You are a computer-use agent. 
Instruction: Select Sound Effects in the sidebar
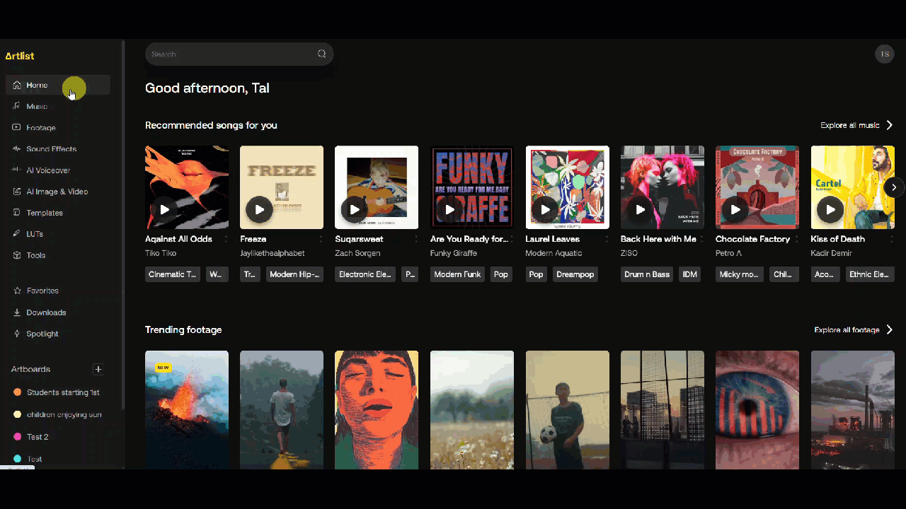click(51, 149)
